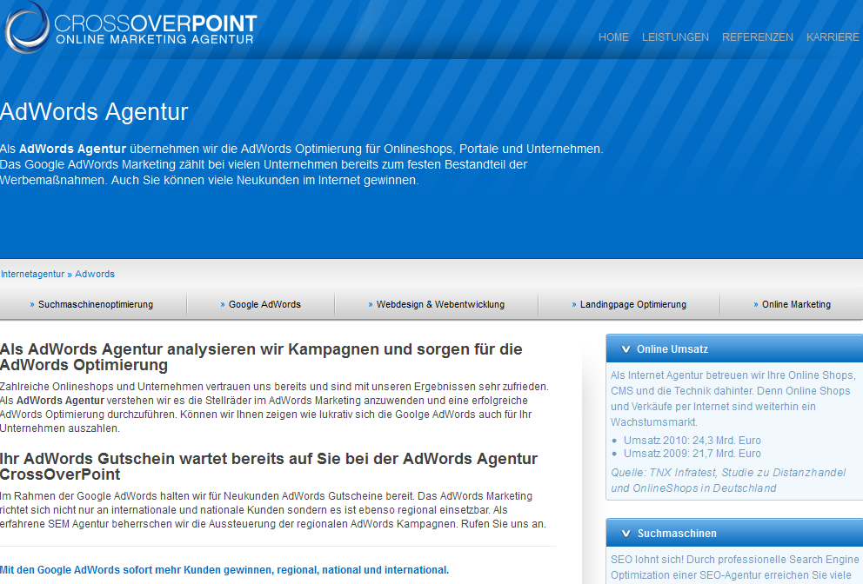Open the Suchmaschinenoptimierung tab
863x584 pixels.
tap(95, 304)
